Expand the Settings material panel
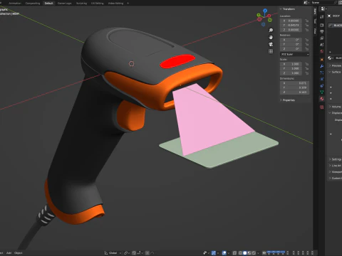 pos(335,159)
